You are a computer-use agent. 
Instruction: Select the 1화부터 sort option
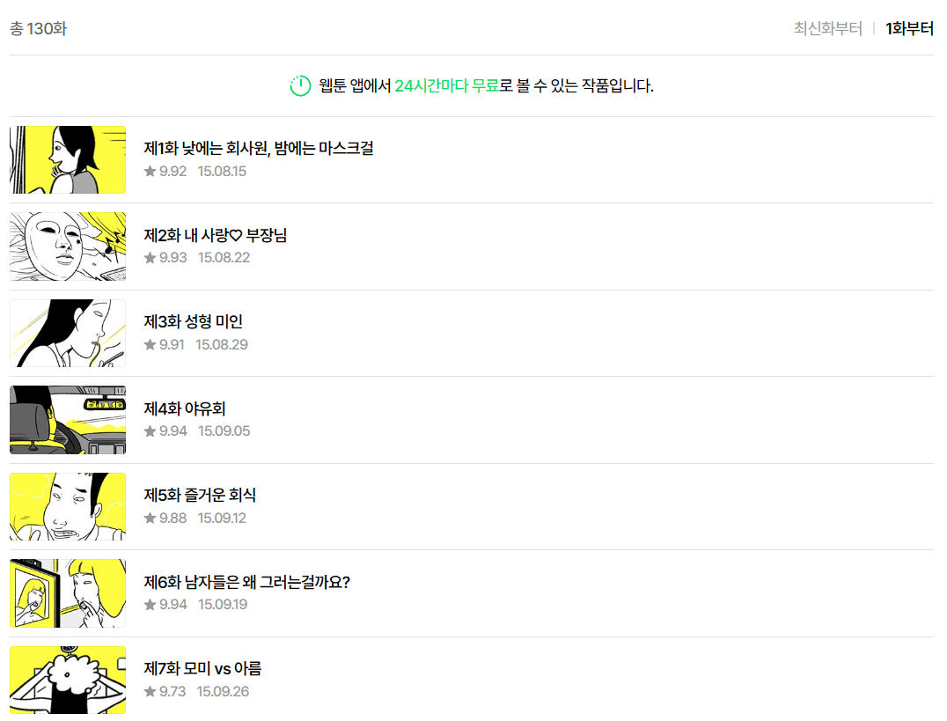click(x=910, y=28)
